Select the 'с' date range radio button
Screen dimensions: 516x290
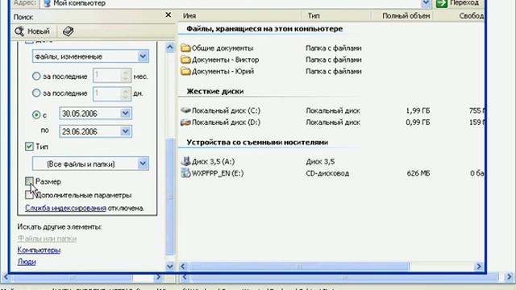click(x=36, y=114)
